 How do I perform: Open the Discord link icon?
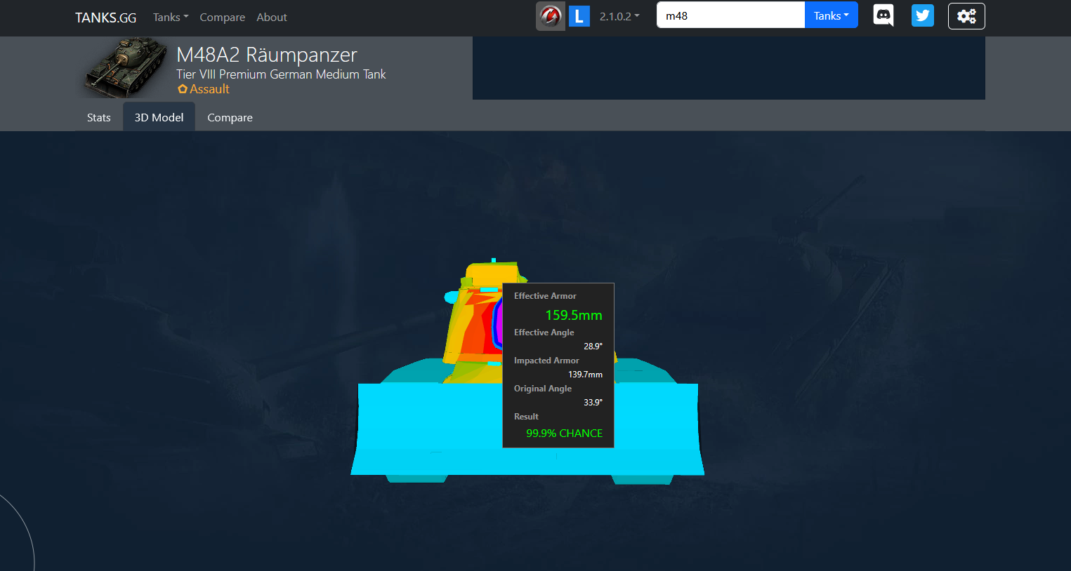883,15
